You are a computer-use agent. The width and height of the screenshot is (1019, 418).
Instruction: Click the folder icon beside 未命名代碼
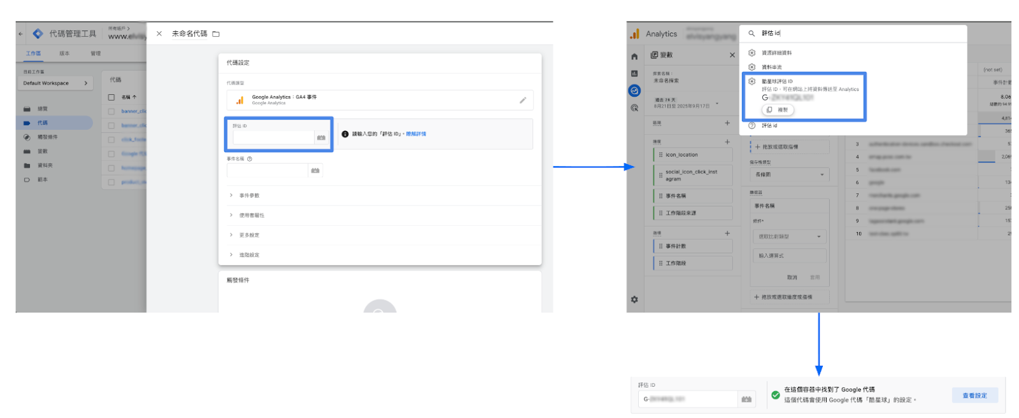(216, 34)
